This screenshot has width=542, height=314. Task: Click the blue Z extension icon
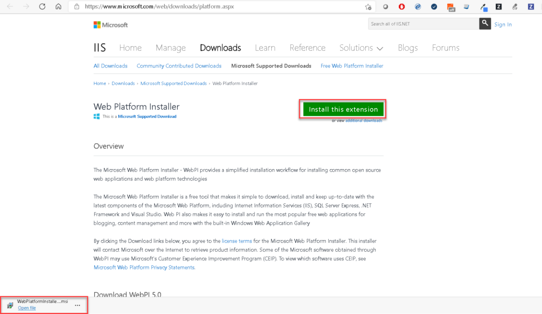pos(531,6)
